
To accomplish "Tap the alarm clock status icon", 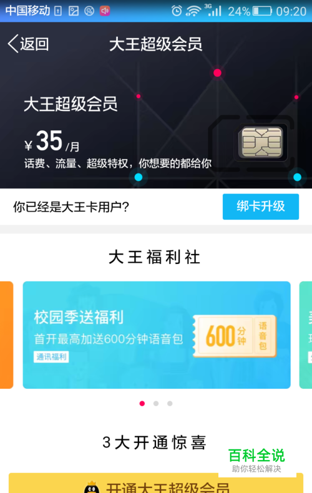I will (x=177, y=11).
